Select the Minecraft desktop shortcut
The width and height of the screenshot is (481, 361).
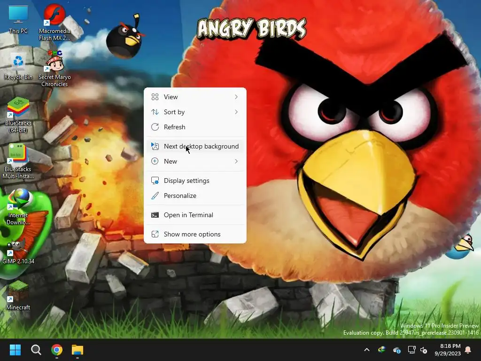pyautogui.click(x=18, y=295)
